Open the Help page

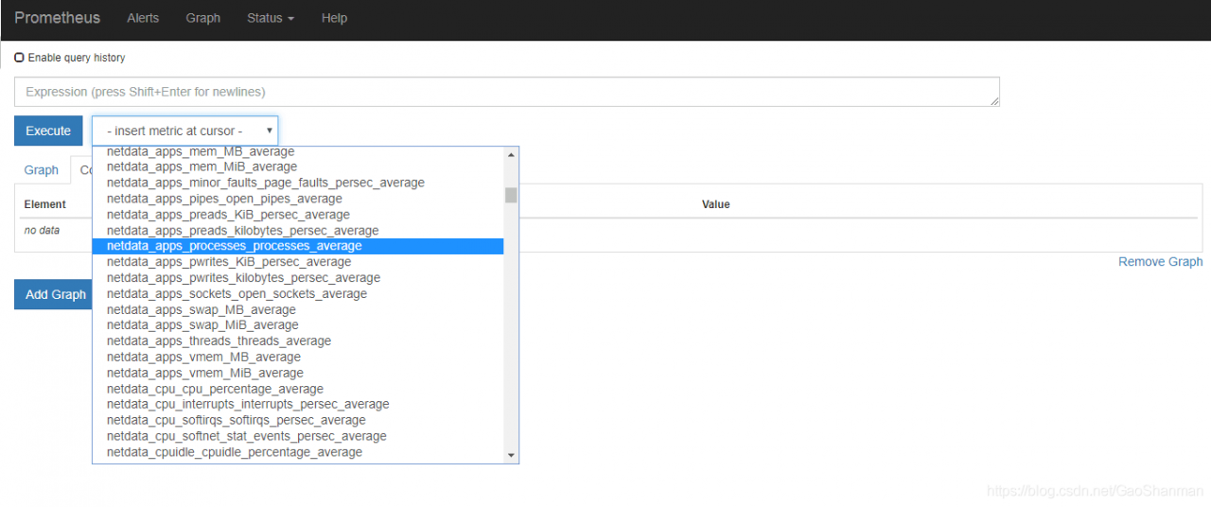tap(334, 18)
